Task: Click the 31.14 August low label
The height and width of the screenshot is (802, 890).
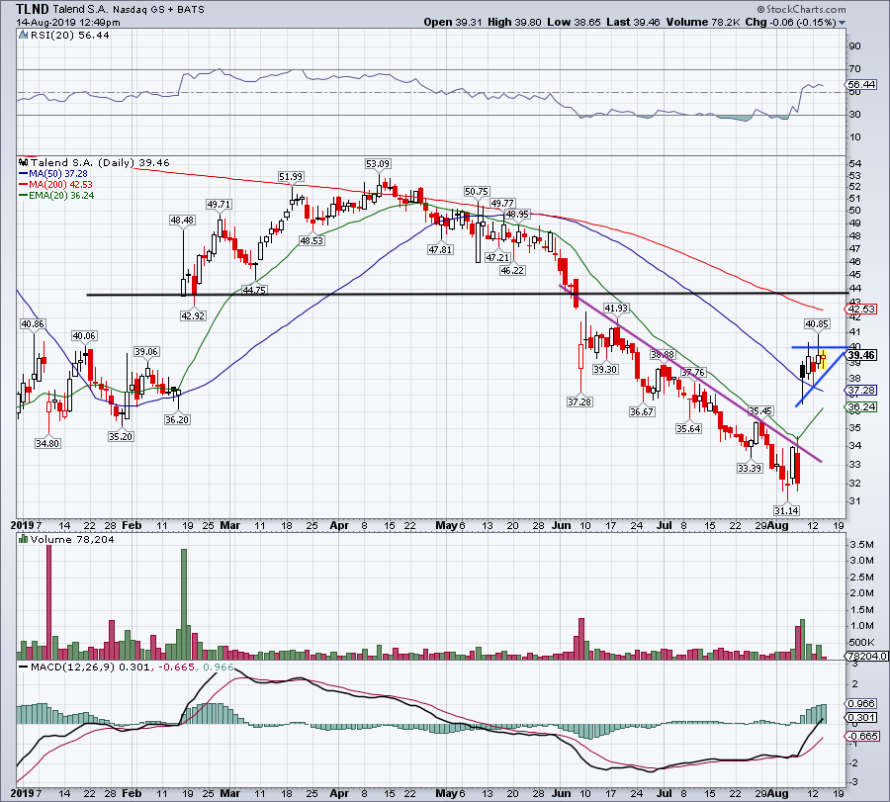Action: [x=787, y=511]
